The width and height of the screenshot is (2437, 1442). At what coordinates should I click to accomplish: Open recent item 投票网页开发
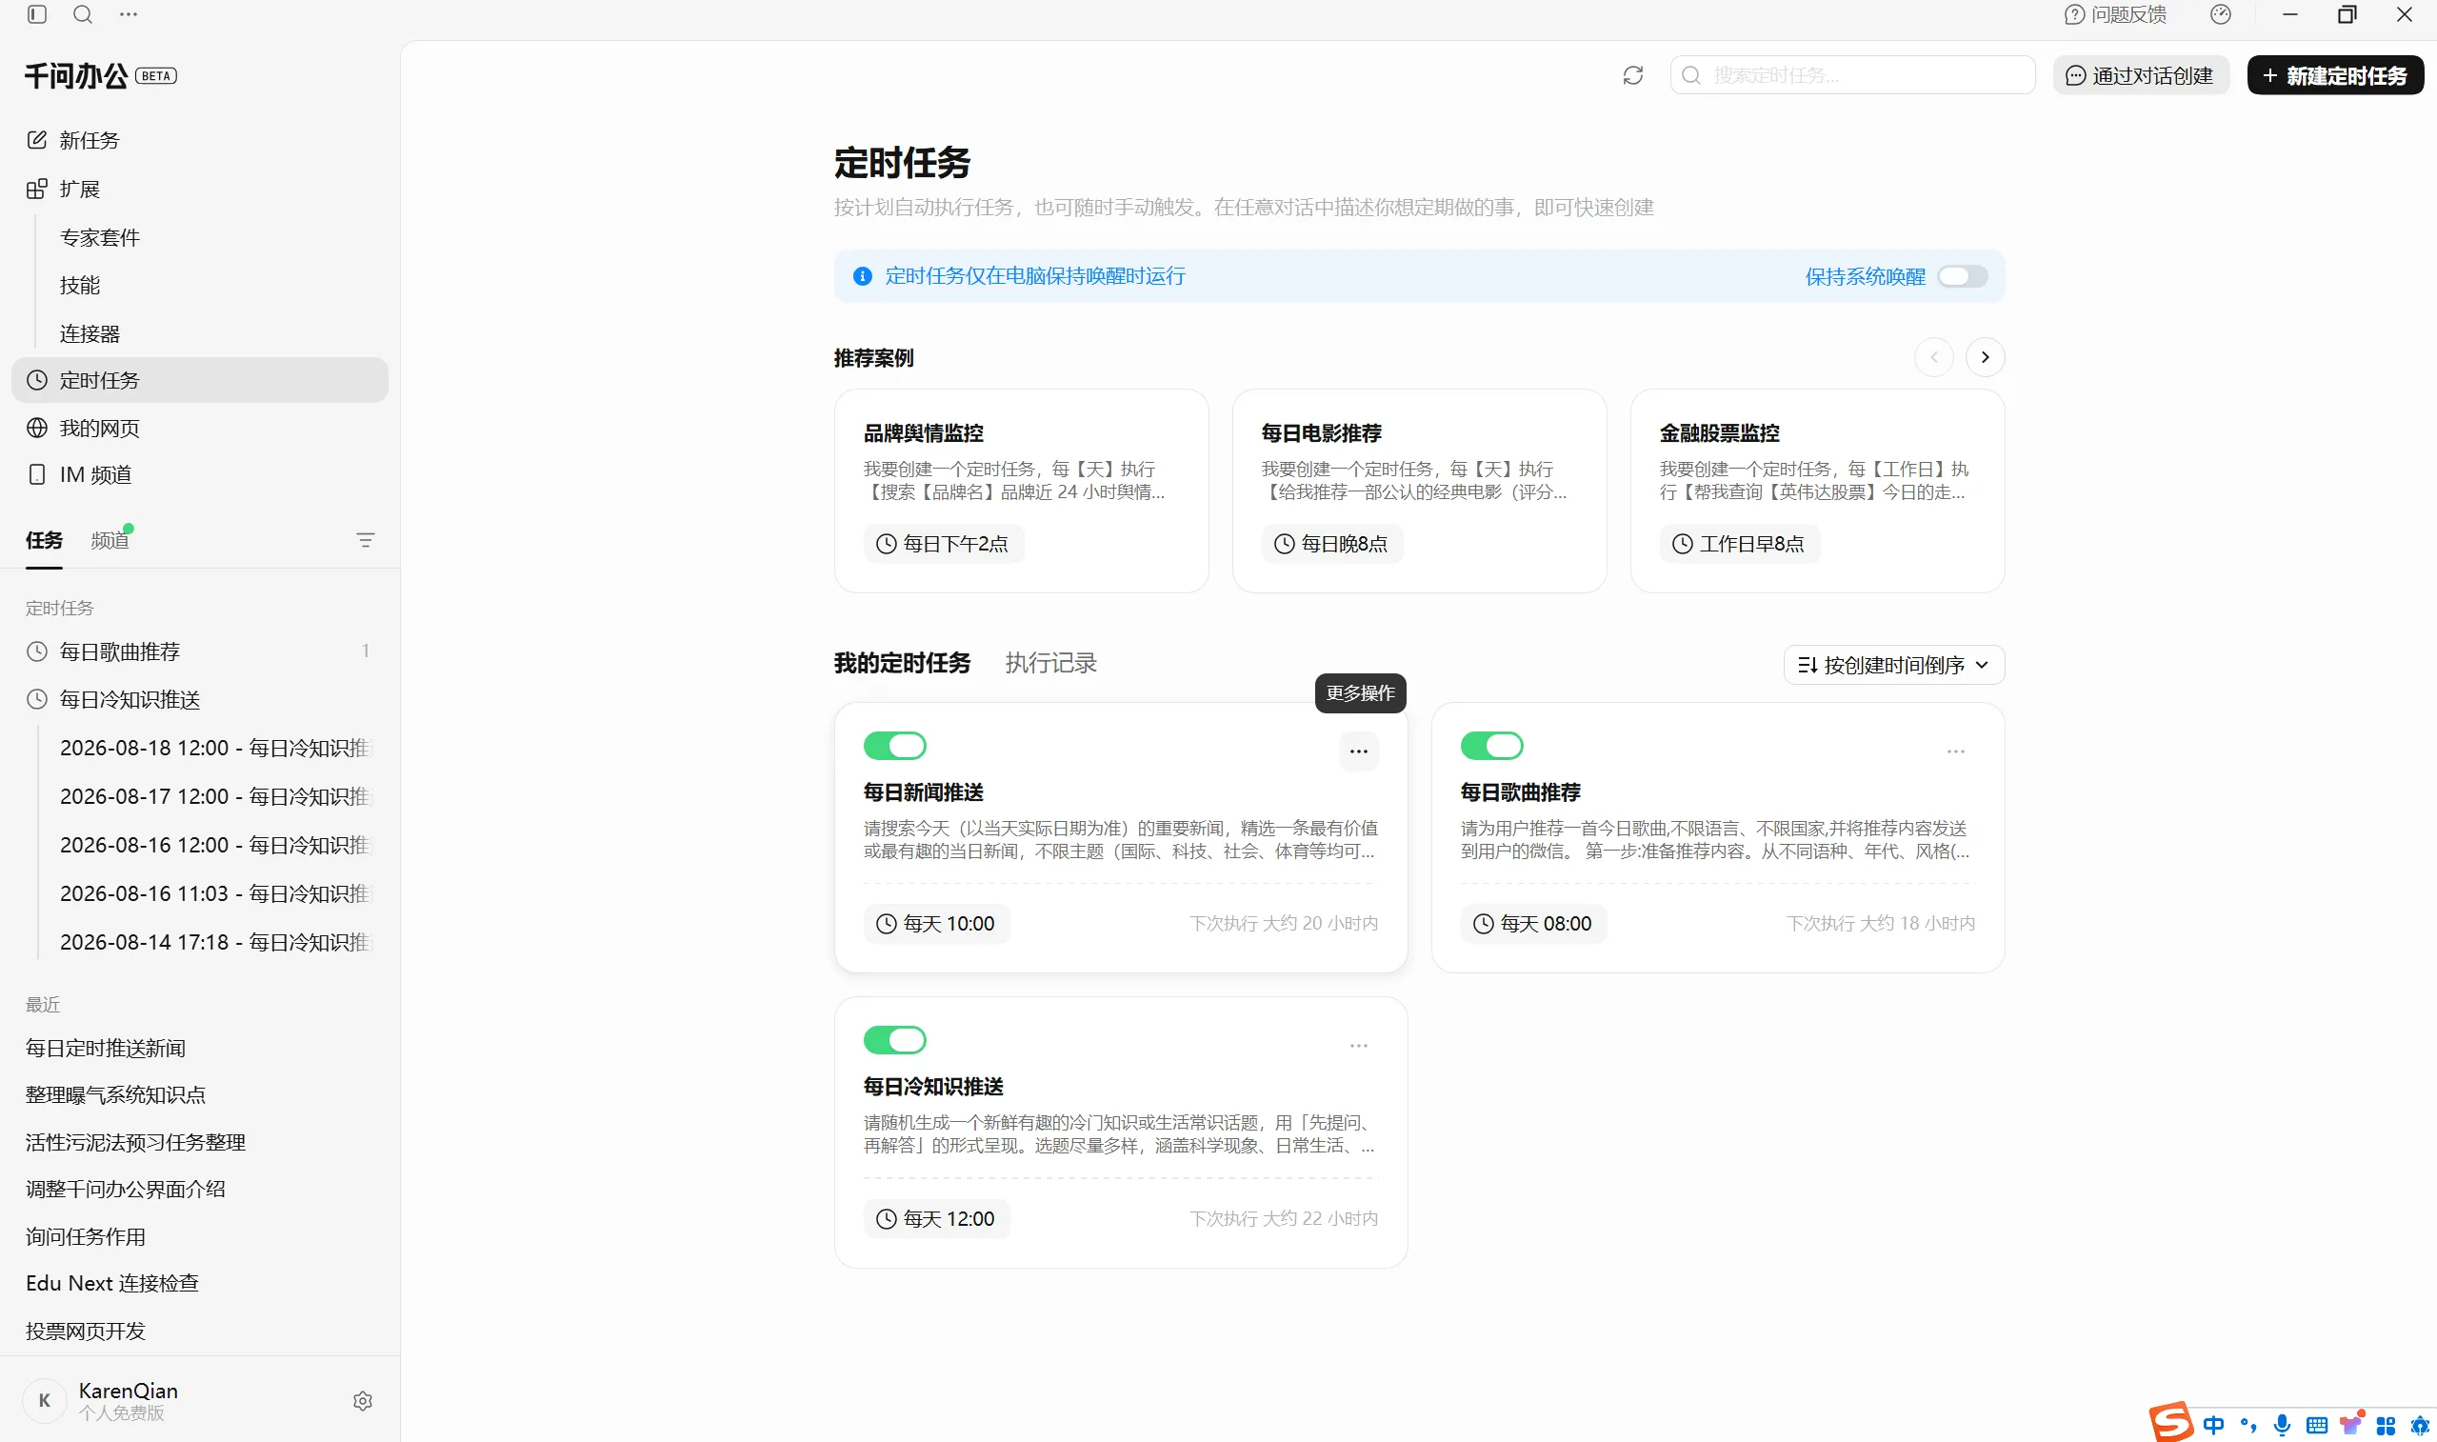point(86,1332)
